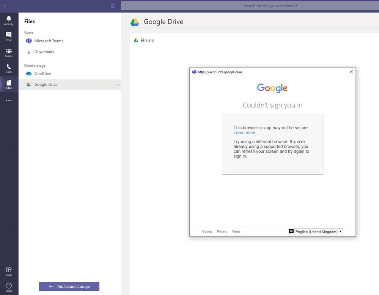This screenshot has height=295, width=379.
Task: Close the Google sign-in dialog
Action: pos(351,72)
